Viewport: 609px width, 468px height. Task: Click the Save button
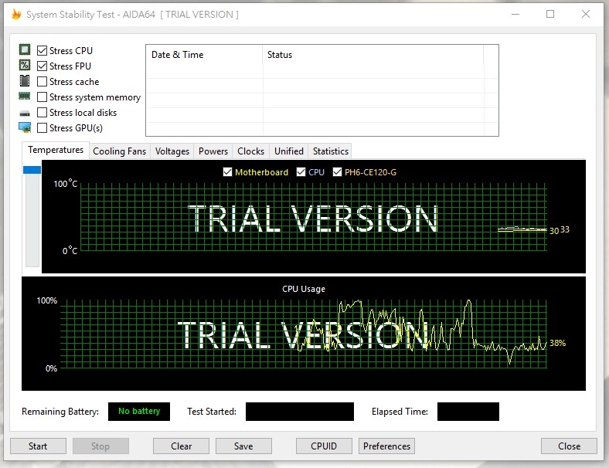click(243, 446)
